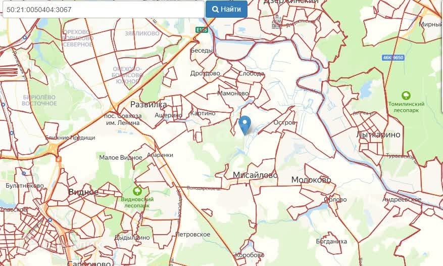This screenshot has width=443, height=266.
Task: Click the magnifier icon in Найти button
Action: [215, 9]
